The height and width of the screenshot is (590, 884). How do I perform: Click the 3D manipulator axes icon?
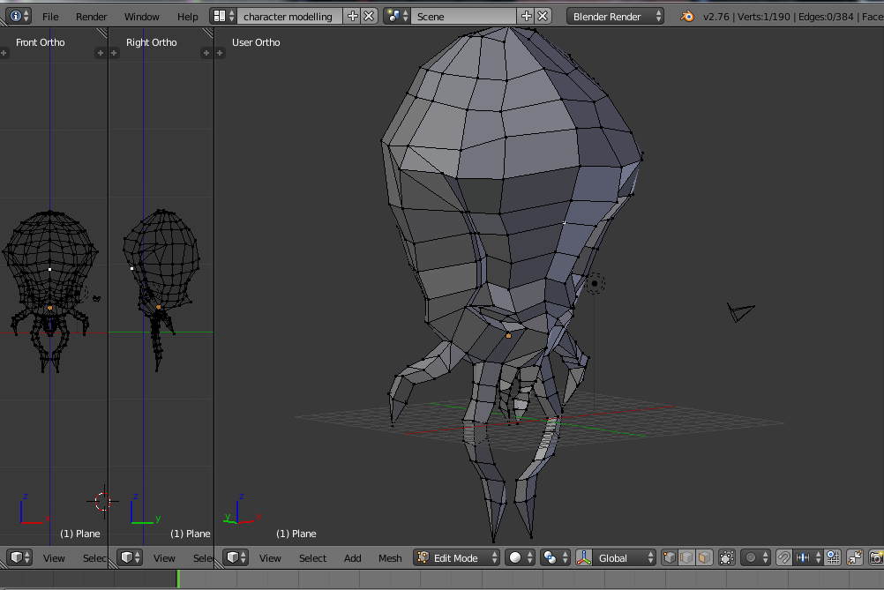pyautogui.click(x=584, y=558)
